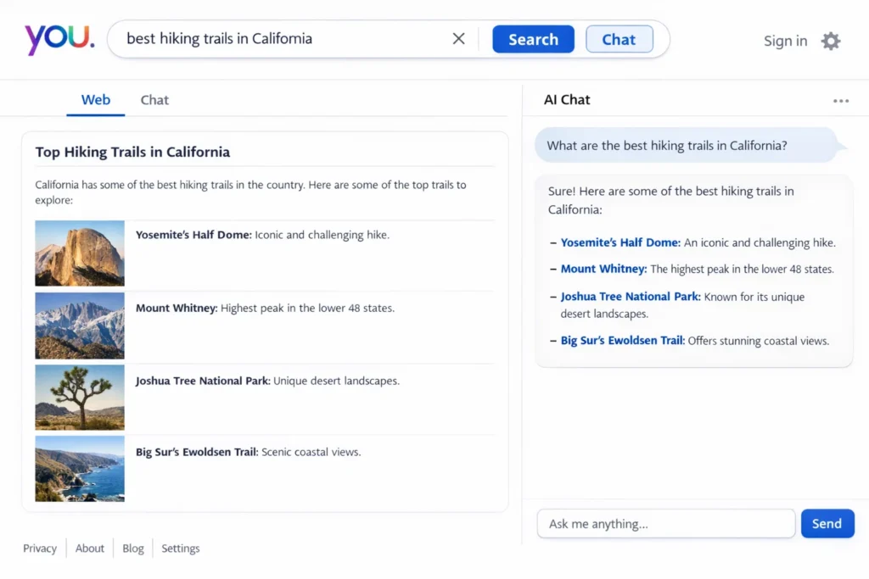Open the Mount Whitney chat link
Image resolution: width=869 pixels, height=579 pixels.
click(603, 269)
